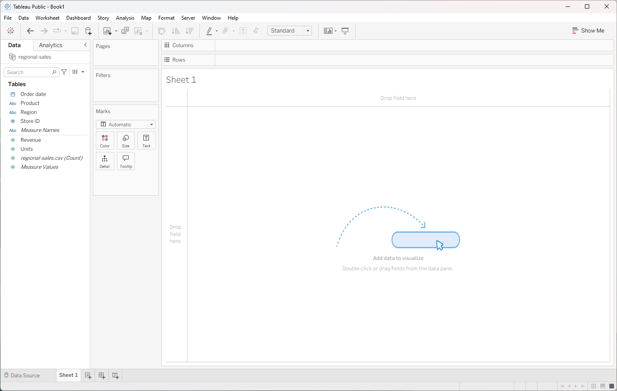Clear the sheet using the toolbar icon
Image resolution: width=617 pixels, height=391 pixels.
coord(138,31)
